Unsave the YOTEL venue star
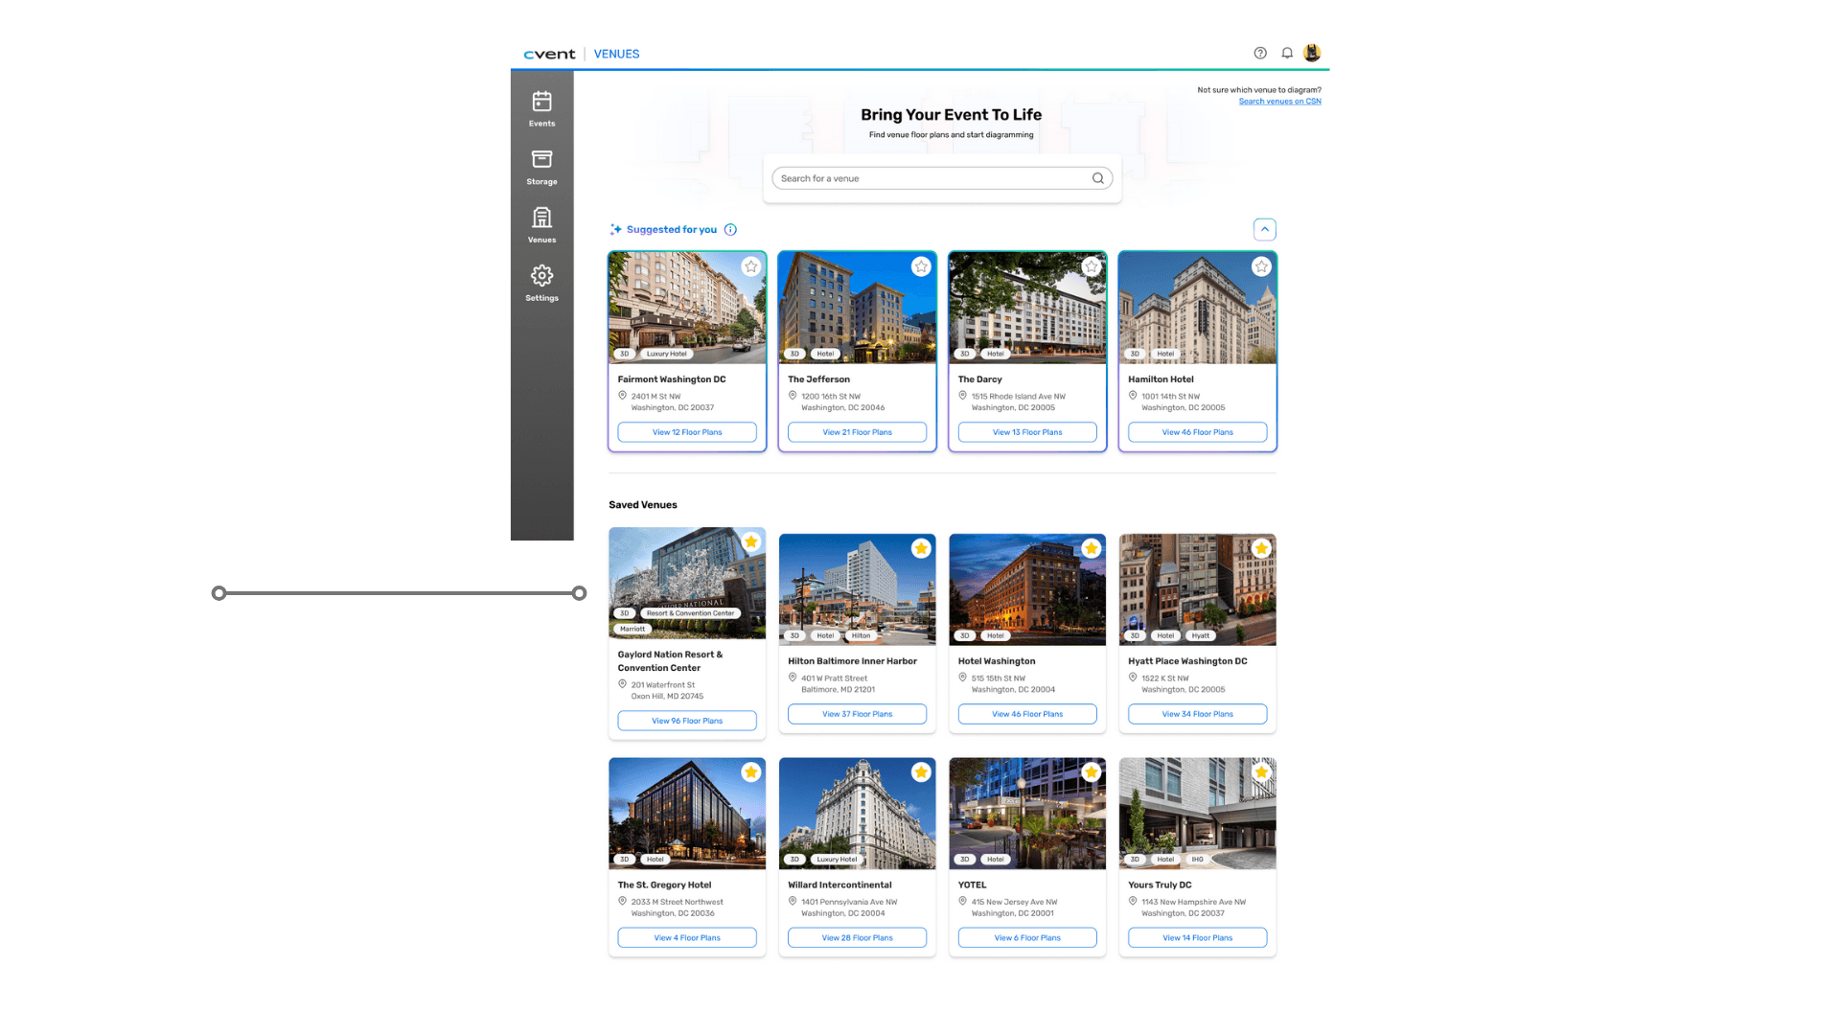Image resolution: width=1840 pixels, height=1035 pixels. [1091, 772]
